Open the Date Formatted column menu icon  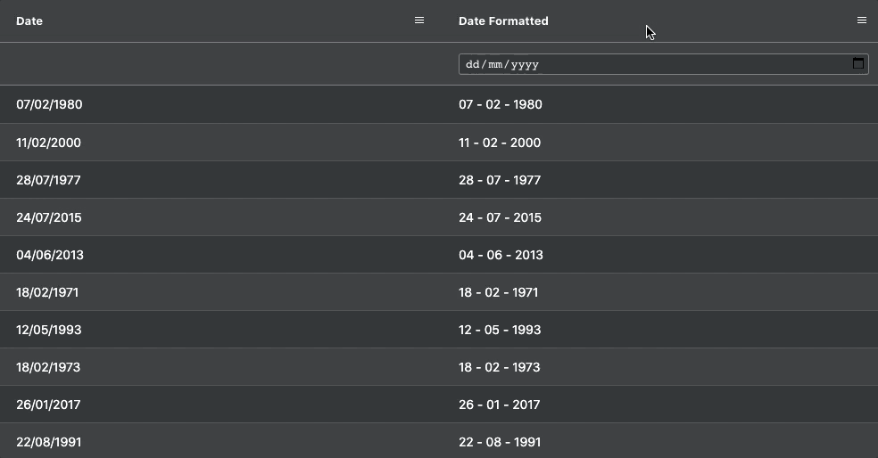[861, 20]
